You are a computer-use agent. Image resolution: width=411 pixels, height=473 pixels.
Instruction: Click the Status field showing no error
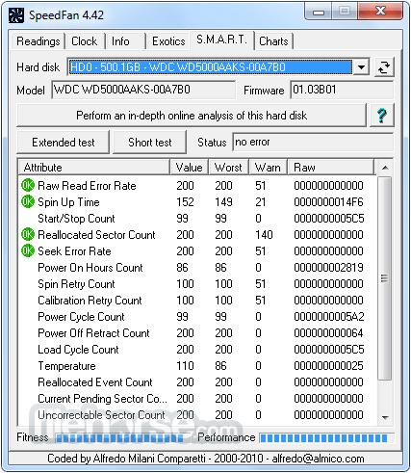313,142
